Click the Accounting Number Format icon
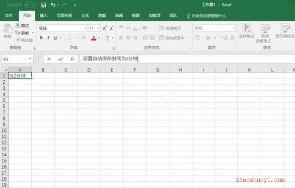This screenshot has width=295, height=188. click(x=197, y=38)
